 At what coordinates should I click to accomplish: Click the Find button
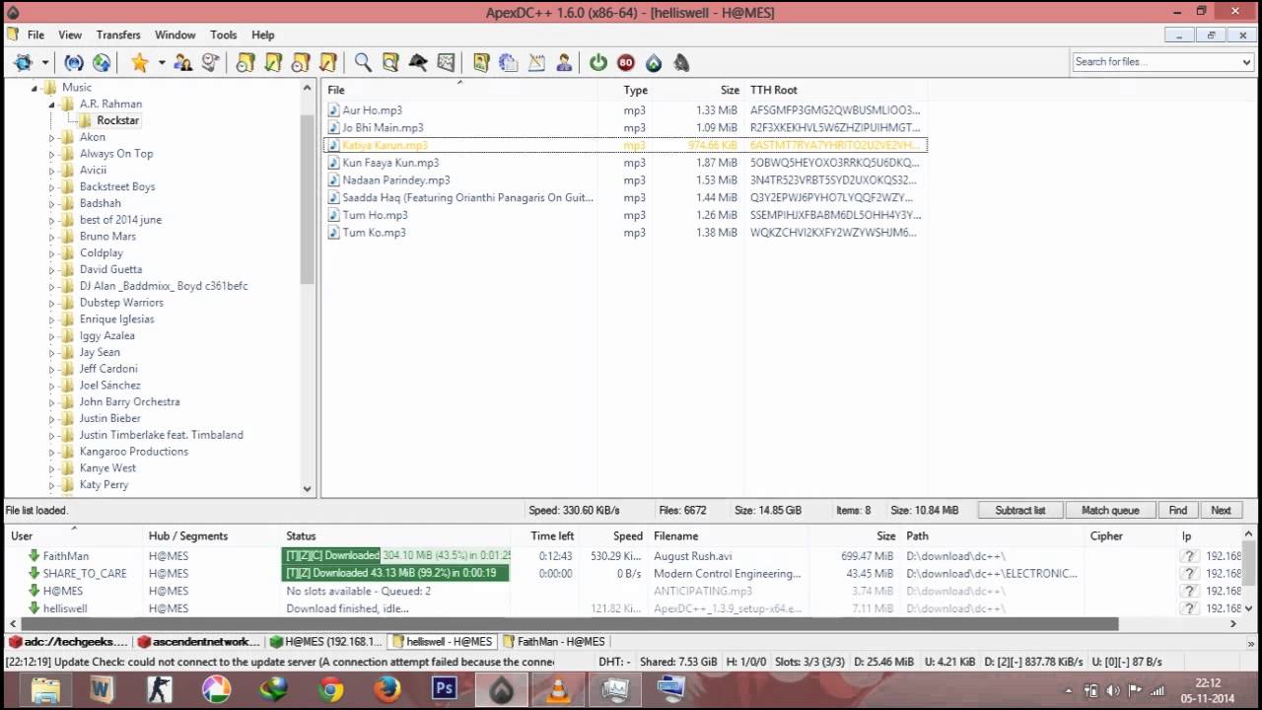pos(1178,511)
